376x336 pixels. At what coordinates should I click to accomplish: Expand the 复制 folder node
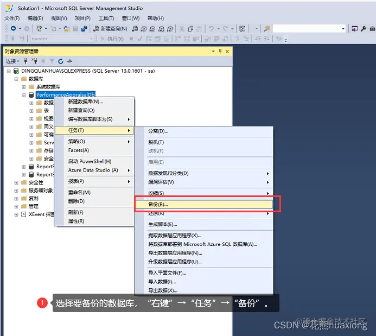point(16,199)
